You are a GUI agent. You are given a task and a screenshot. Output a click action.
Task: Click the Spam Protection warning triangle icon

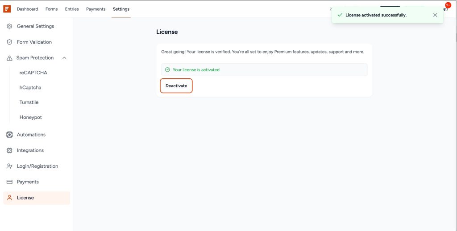(9, 58)
